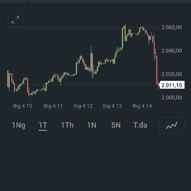191x191 pixels.
Task: Switch to line chart view icon
Action: coord(172,125)
